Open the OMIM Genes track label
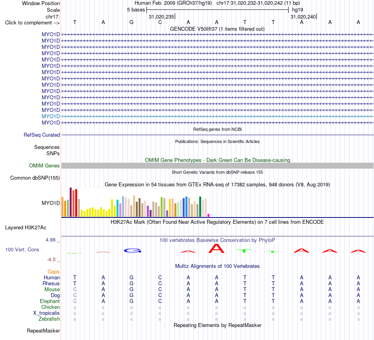Image resolution: width=374 pixels, height=340 pixels. [x=44, y=165]
